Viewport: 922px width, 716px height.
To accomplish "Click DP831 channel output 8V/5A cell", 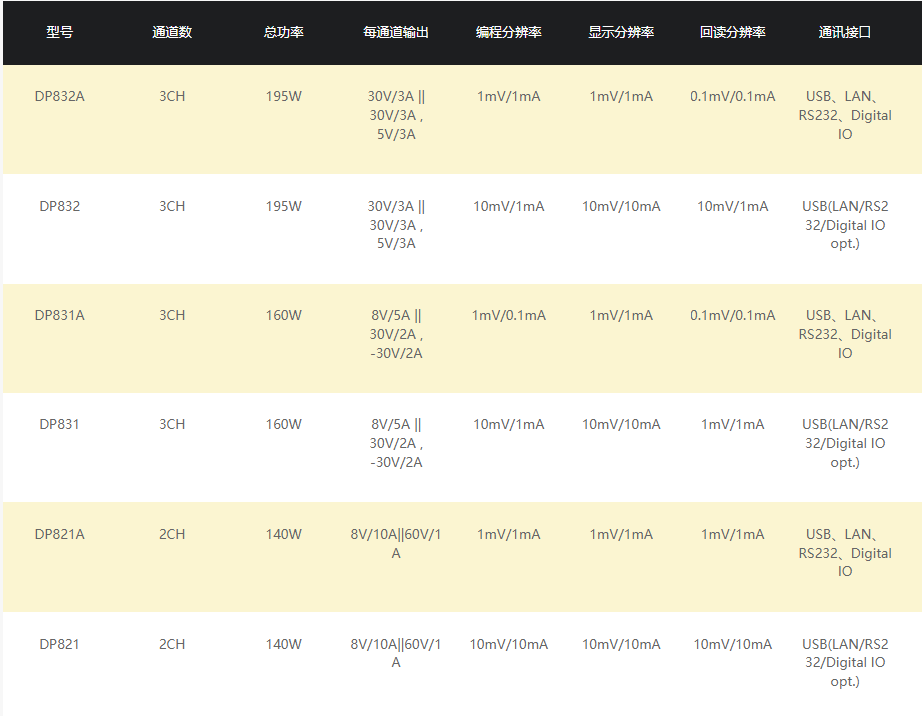I will (x=396, y=443).
